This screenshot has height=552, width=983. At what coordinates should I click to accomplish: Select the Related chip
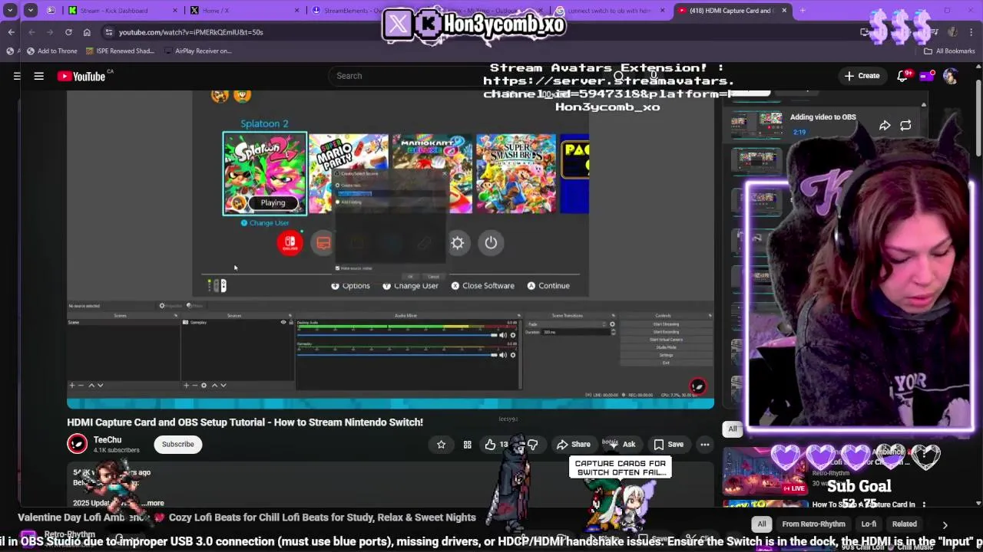(x=904, y=524)
